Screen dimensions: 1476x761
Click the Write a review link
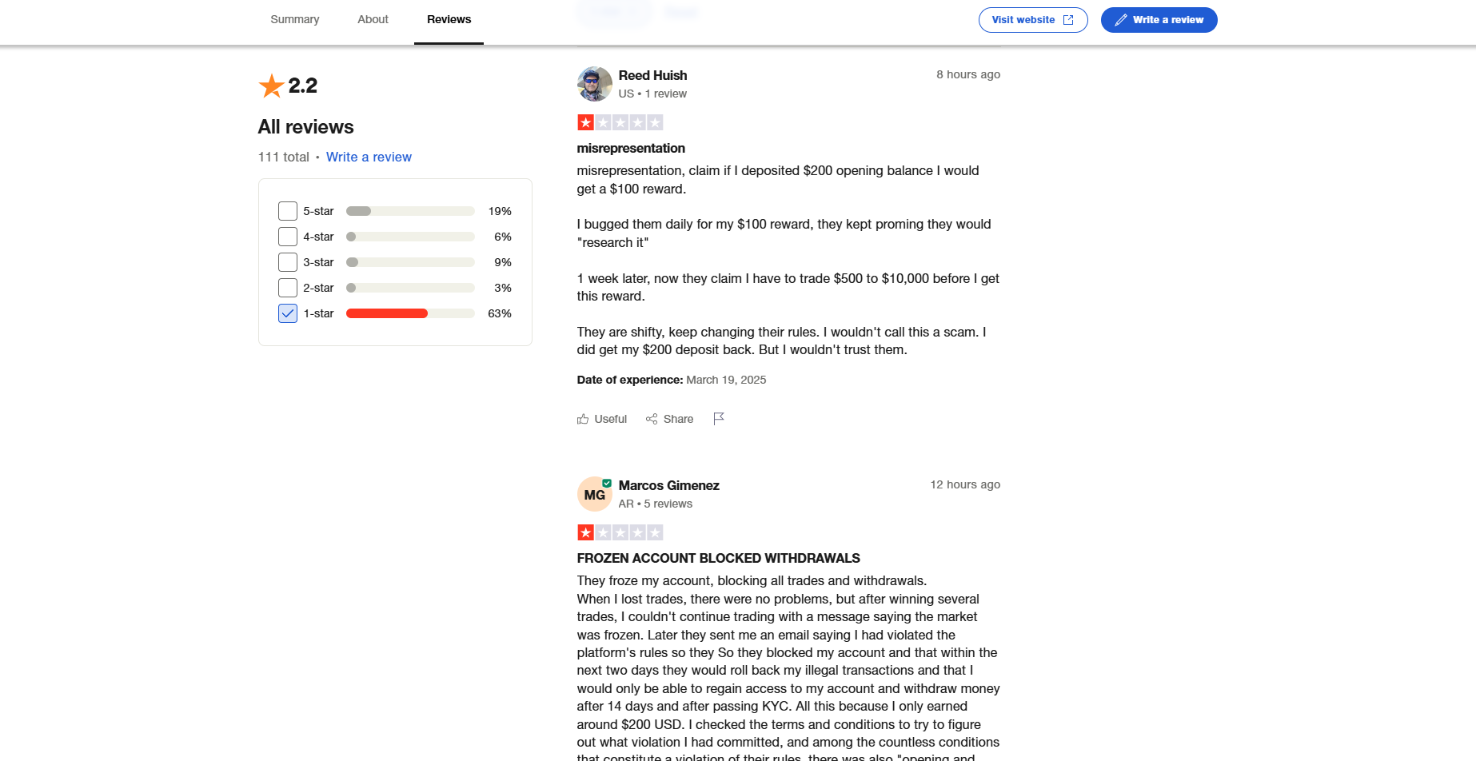(369, 157)
